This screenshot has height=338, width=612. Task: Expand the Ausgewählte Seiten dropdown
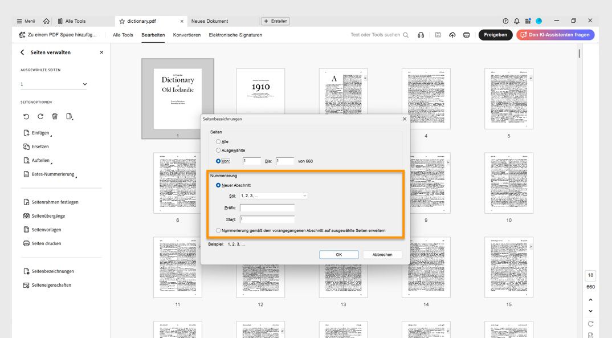(x=54, y=84)
